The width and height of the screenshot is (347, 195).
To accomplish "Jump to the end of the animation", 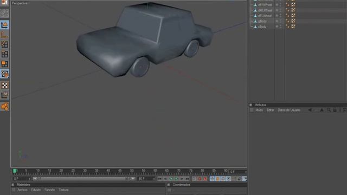I will click(188, 179).
